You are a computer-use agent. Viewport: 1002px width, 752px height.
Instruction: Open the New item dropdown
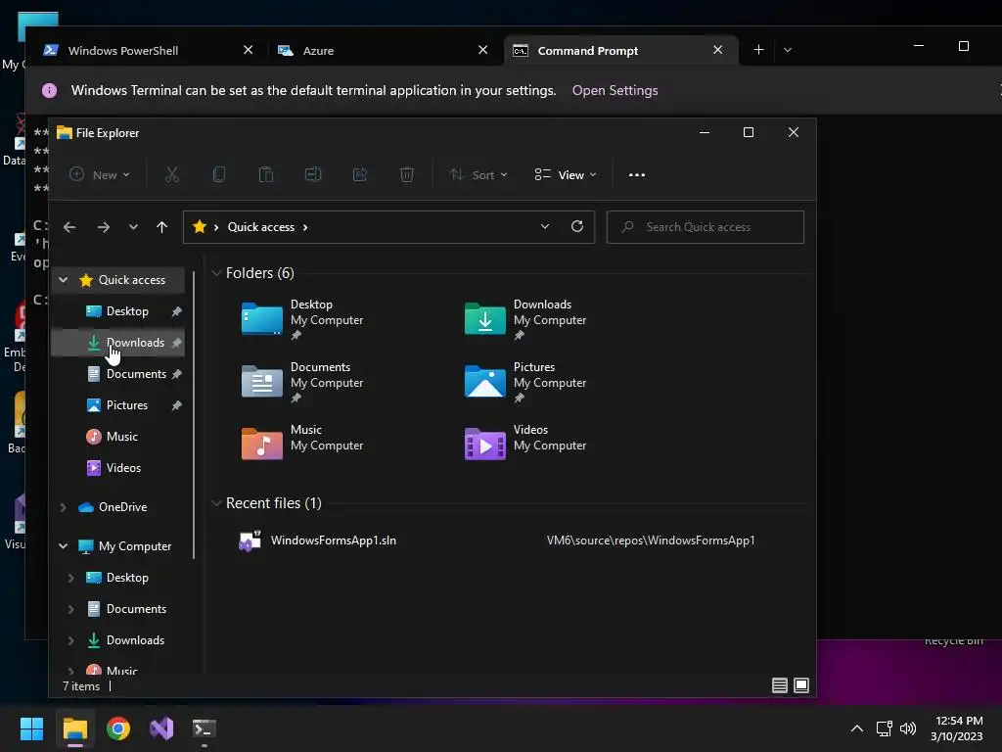tap(100, 174)
